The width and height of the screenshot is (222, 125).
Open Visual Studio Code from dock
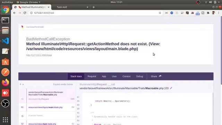pyautogui.click(x=6, y=41)
